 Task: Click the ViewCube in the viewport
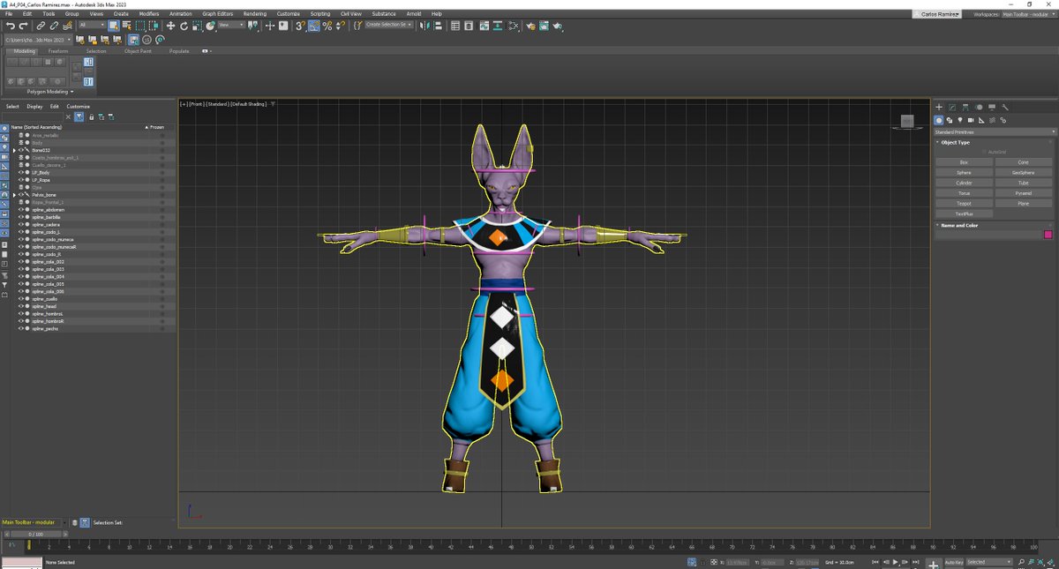click(x=907, y=121)
